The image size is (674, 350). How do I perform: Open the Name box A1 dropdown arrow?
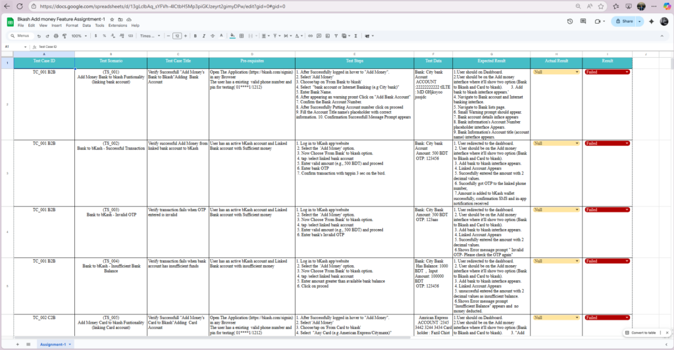pos(26,47)
